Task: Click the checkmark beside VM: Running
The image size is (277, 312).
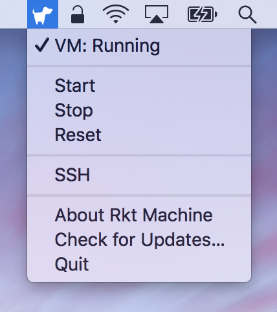Action: tap(42, 45)
